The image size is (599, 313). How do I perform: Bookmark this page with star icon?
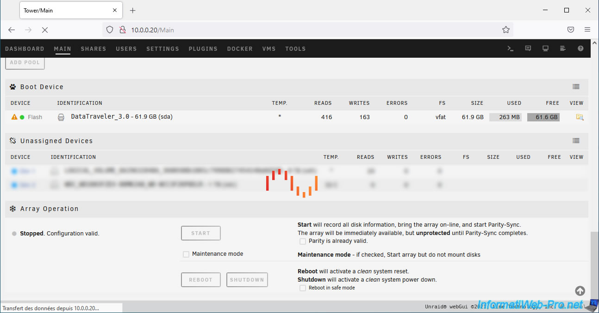click(505, 30)
